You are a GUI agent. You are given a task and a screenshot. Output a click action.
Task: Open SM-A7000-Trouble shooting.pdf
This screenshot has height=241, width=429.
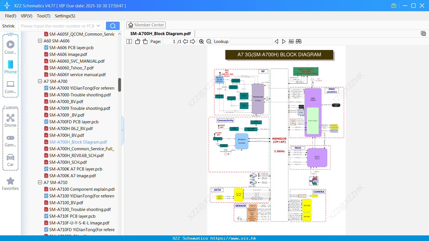click(x=80, y=95)
